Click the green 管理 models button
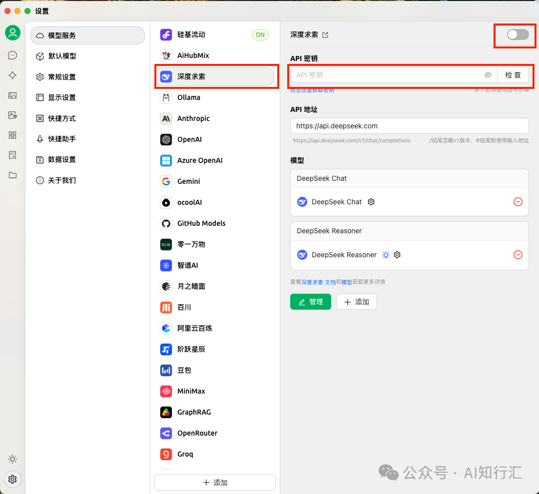 [311, 302]
